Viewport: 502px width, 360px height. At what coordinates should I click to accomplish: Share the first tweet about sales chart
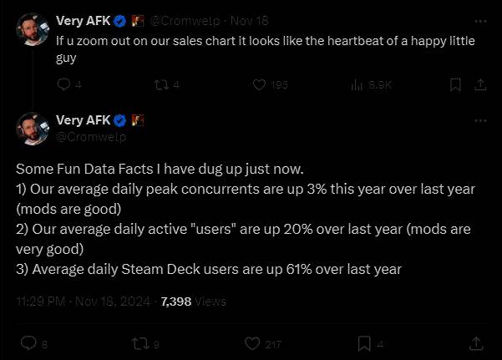pos(480,84)
